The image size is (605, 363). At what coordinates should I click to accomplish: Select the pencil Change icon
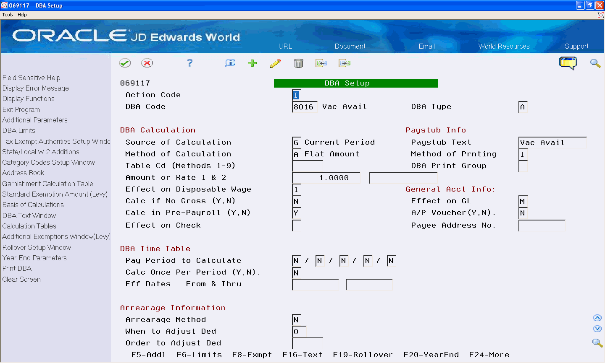tap(275, 63)
